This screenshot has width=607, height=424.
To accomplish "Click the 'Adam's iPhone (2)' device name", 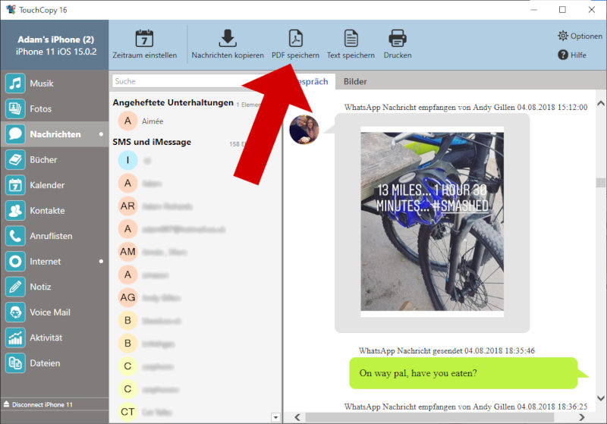I will pos(55,39).
